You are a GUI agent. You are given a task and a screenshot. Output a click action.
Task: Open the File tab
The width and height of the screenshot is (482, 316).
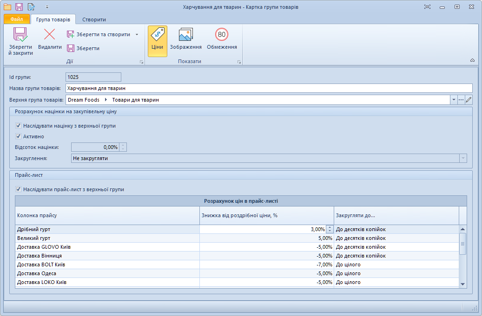(17, 19)
